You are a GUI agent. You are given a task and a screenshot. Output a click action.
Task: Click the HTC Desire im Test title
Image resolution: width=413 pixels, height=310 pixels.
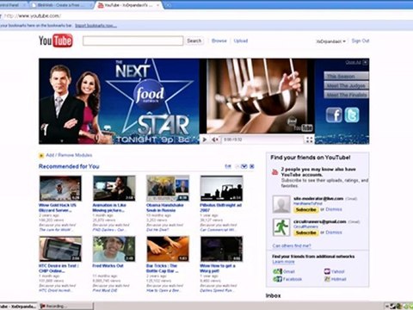point(59,268)
